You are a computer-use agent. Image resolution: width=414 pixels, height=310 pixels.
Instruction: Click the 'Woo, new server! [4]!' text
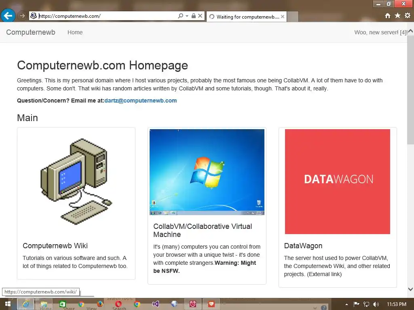point(380,32)
